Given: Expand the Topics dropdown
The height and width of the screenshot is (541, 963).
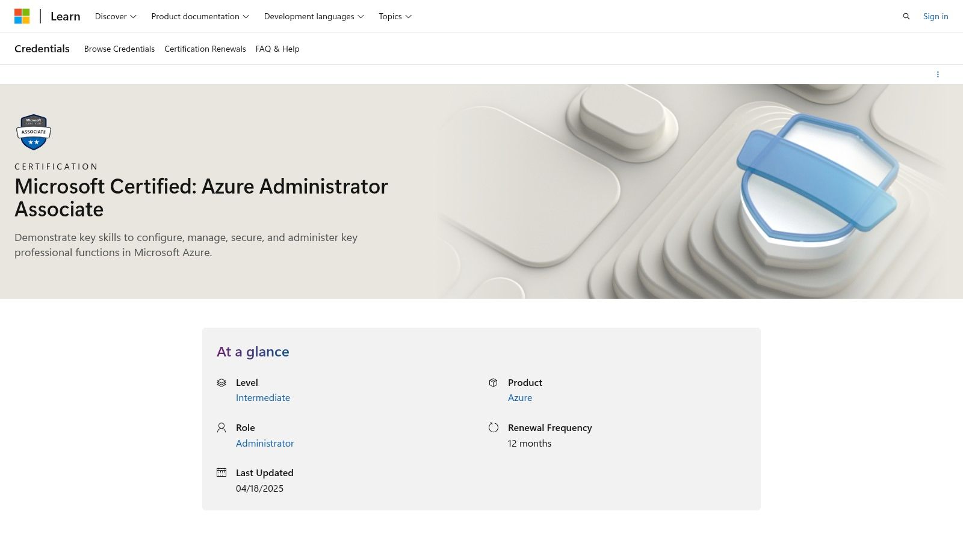Looking at the screenshot, I should (394, 16).
